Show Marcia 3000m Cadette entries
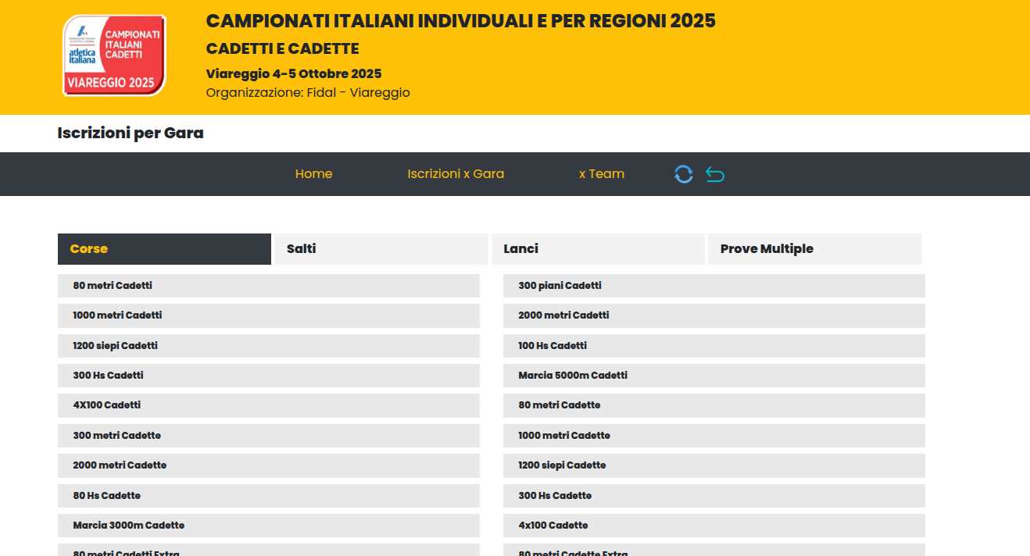This screenshot has width=1030, height=556. click(268, 526)
